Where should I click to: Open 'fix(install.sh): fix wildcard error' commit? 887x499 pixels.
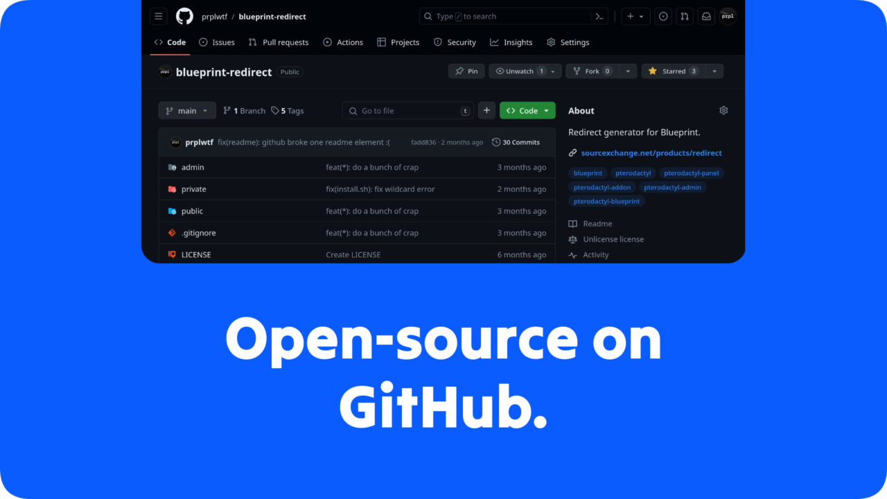380,189
